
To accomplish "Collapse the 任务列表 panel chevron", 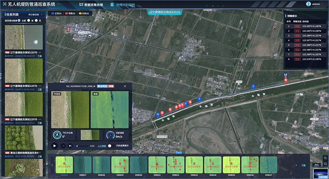I will click(42, 14).
